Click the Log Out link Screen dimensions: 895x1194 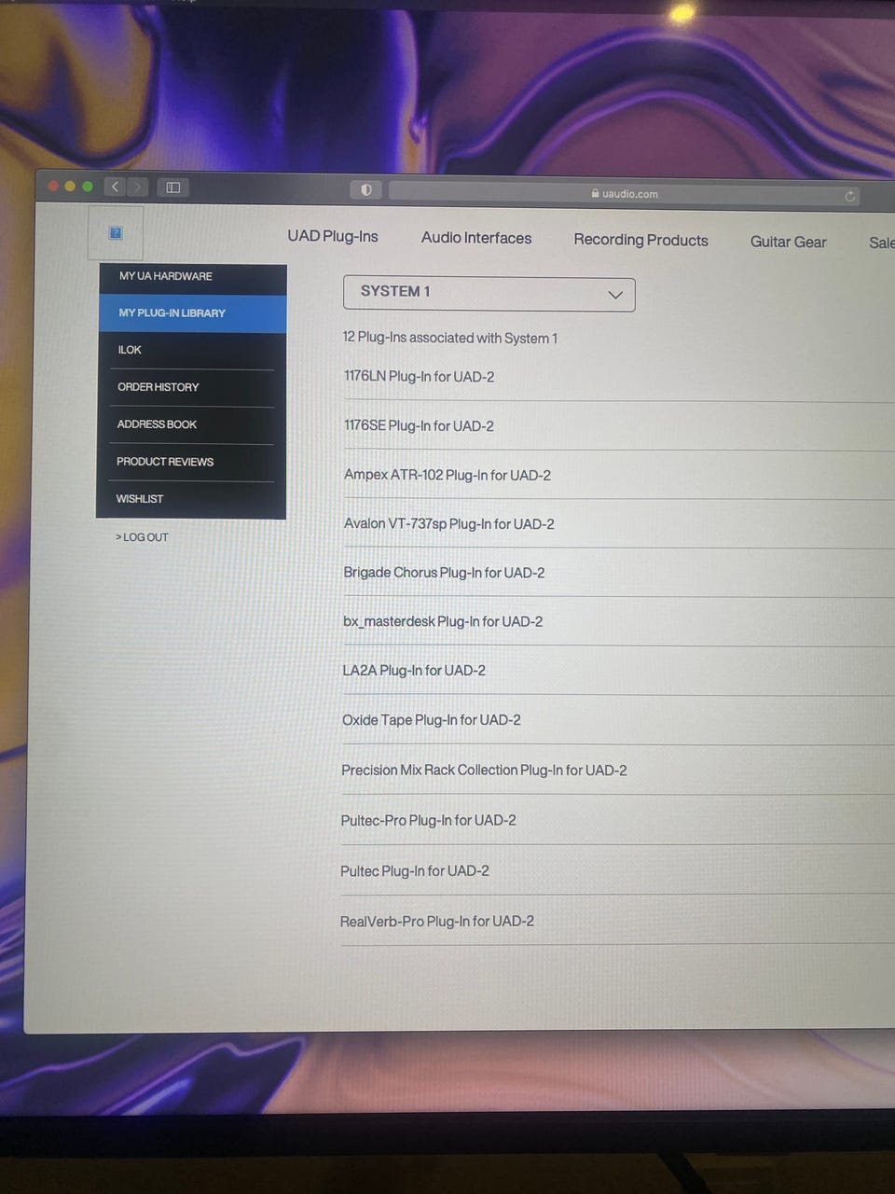142,537
